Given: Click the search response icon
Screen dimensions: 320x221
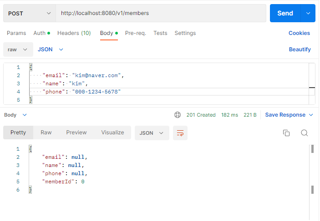Looking at the screenshot, I should point(304,133).
